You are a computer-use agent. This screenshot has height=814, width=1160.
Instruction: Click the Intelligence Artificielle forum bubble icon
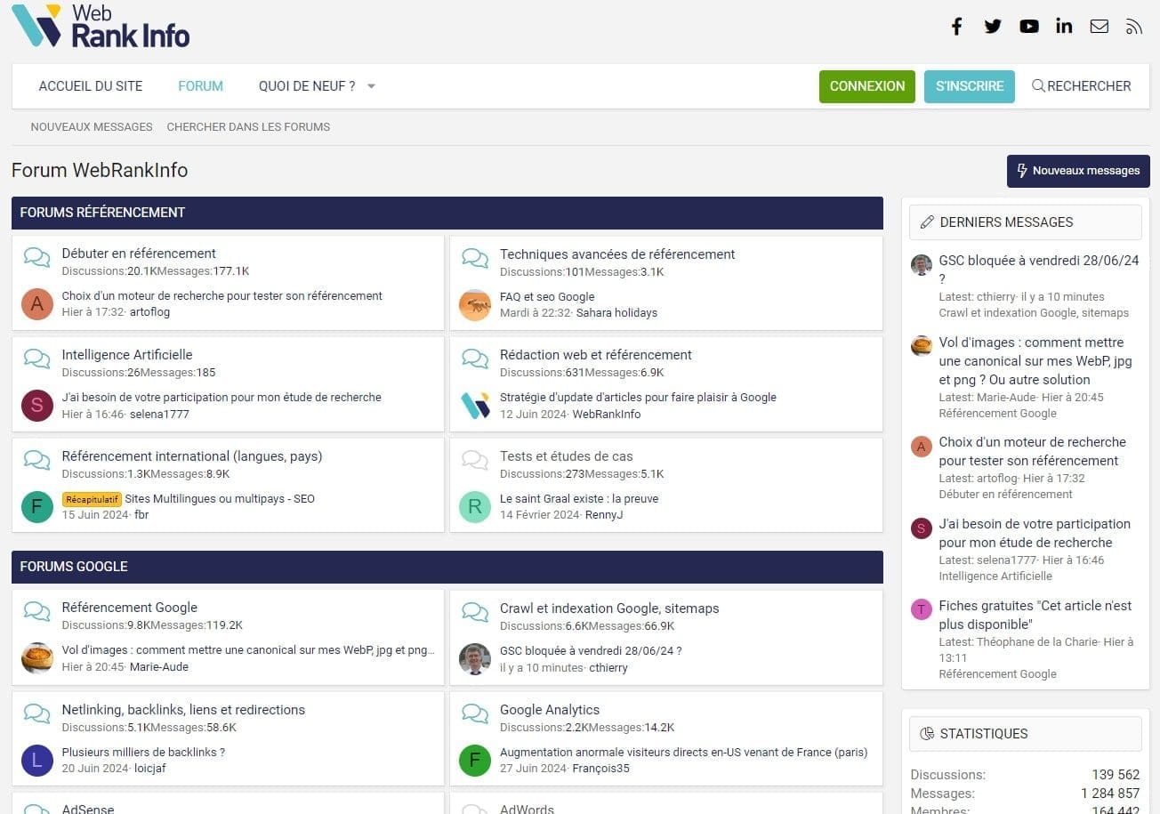tap(36, 359)
